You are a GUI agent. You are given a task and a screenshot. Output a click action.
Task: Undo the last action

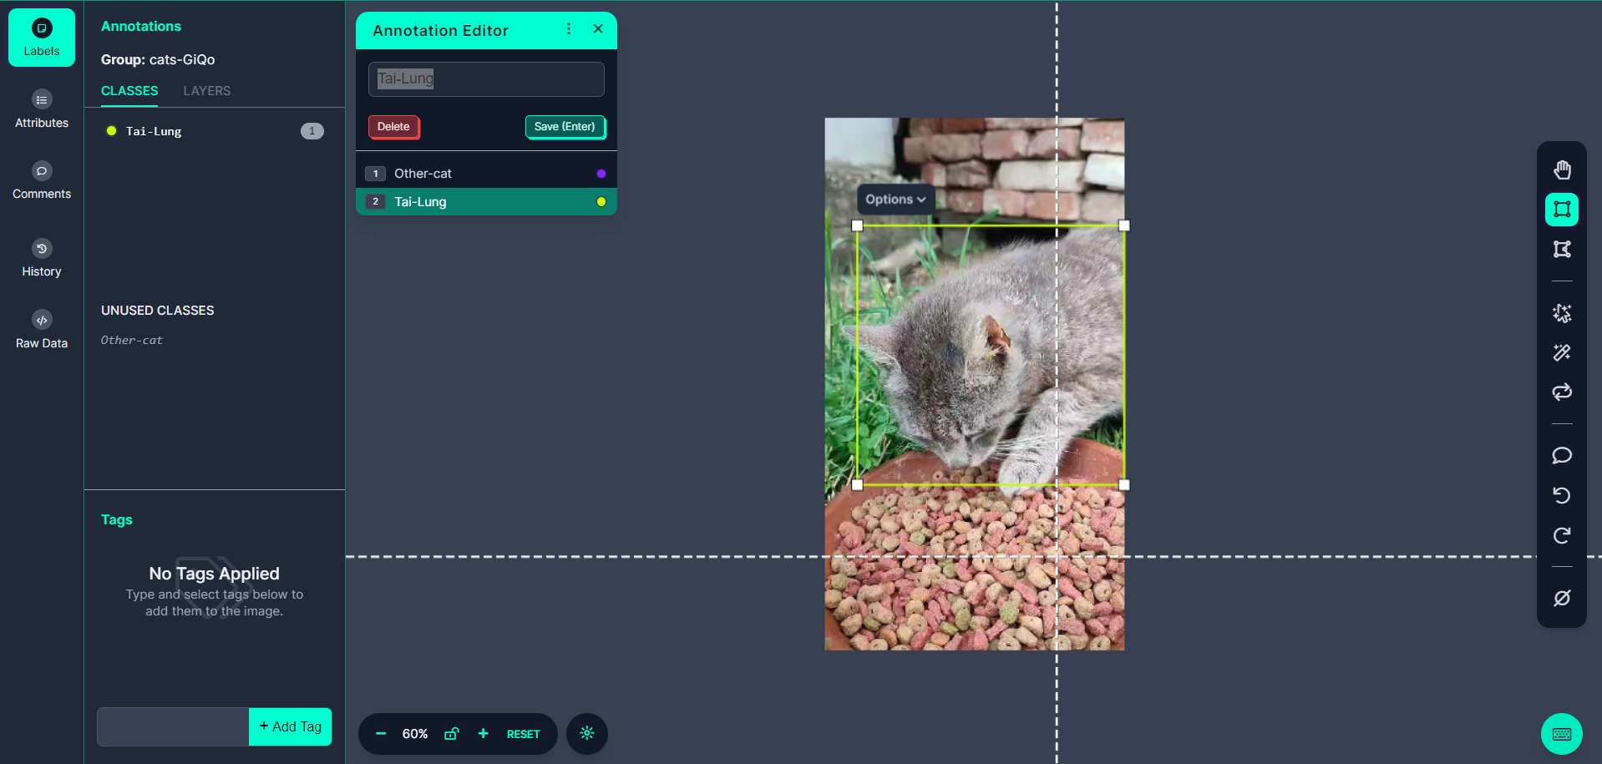tap(1562, 495)
